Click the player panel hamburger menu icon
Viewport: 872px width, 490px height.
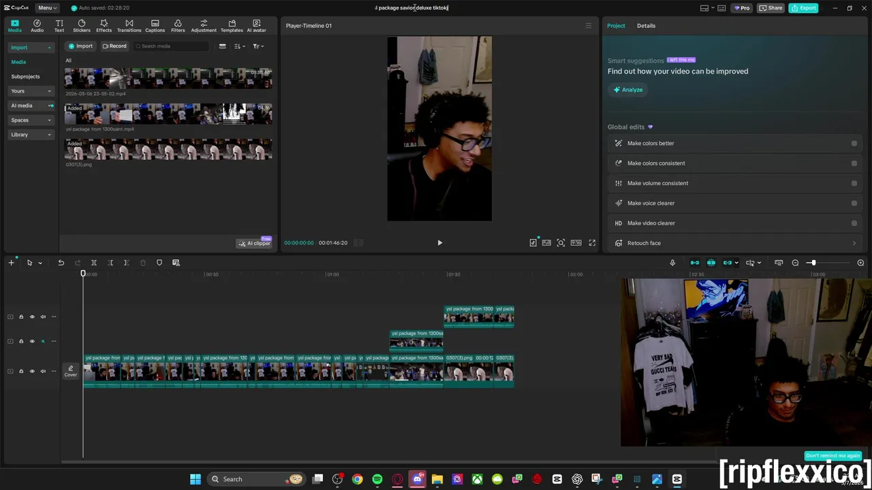[589, 26]
